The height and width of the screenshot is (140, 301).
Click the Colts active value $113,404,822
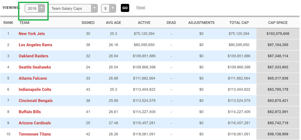click(144, 89)
